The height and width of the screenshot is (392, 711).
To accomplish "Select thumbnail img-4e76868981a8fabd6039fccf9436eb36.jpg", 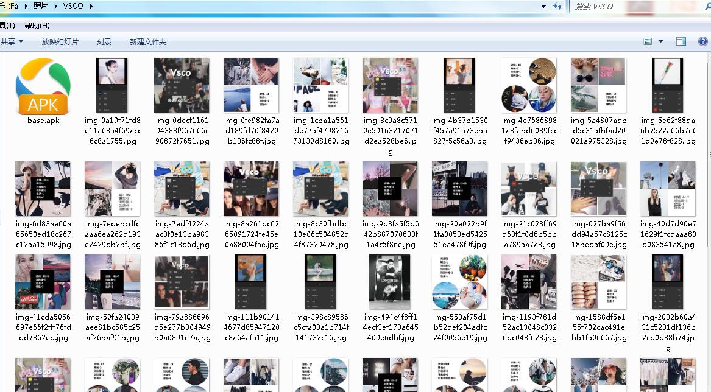I will (x=529, y=85).
